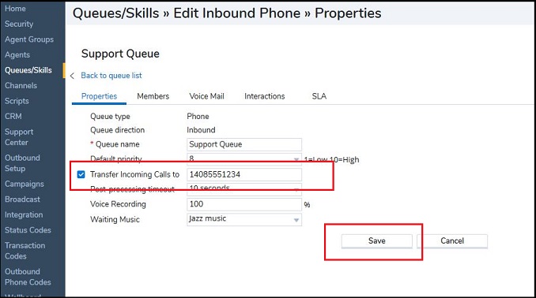Open Channels in the sidebar
This screenshot has height=298, width=536.
tap(21, 86)
